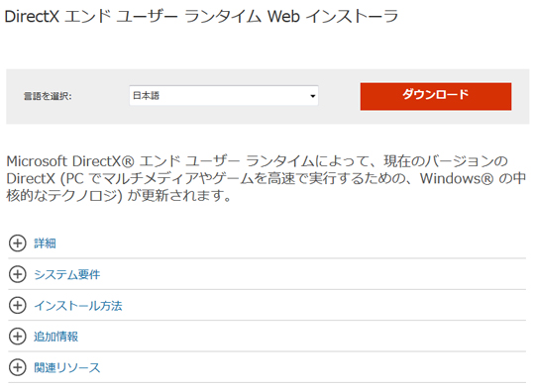Click the red ダウンロード button
Screen dimensions: 535x389
pos(435,96)
